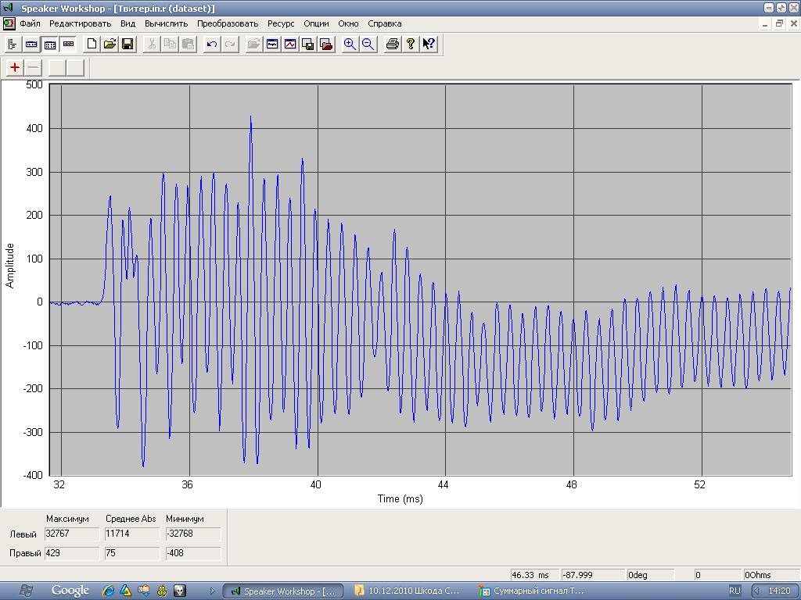Viewport: 801px width, 600px height.
Task: Toggle the fourth view-mode toolbar button
Action: [68, 44]
